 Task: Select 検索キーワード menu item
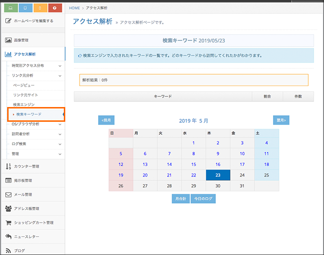click(29, 114)
